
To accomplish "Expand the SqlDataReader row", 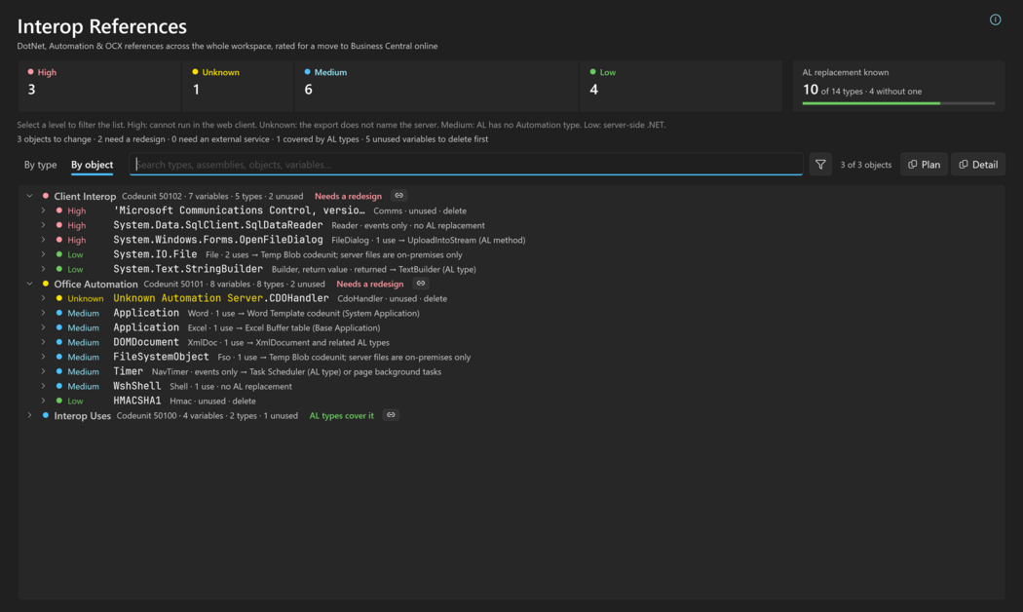I will pos(43,225).
